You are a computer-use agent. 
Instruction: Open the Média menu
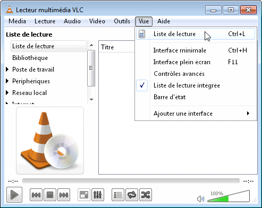(17, 21)
